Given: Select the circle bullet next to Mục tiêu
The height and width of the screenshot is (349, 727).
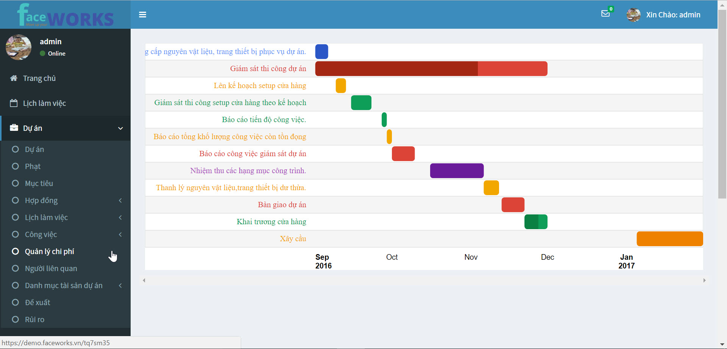Looking at the screenshot, I should [x=16, y=183].
